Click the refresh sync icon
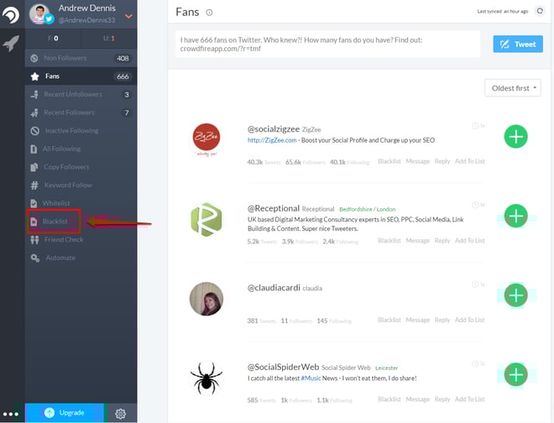The height and width of the screenshot is (423, 554). (x=540, y=11)
